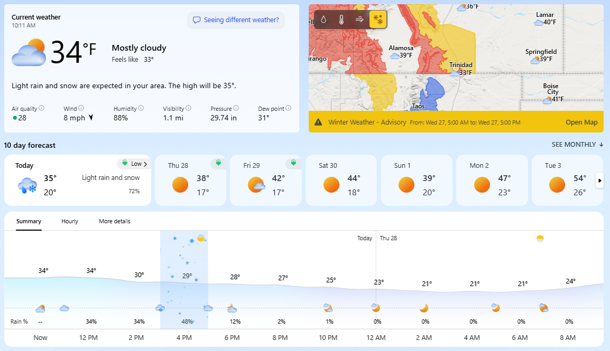Show the wind map layer
Screen dimensions: 610x351
[x=359, y=20]
